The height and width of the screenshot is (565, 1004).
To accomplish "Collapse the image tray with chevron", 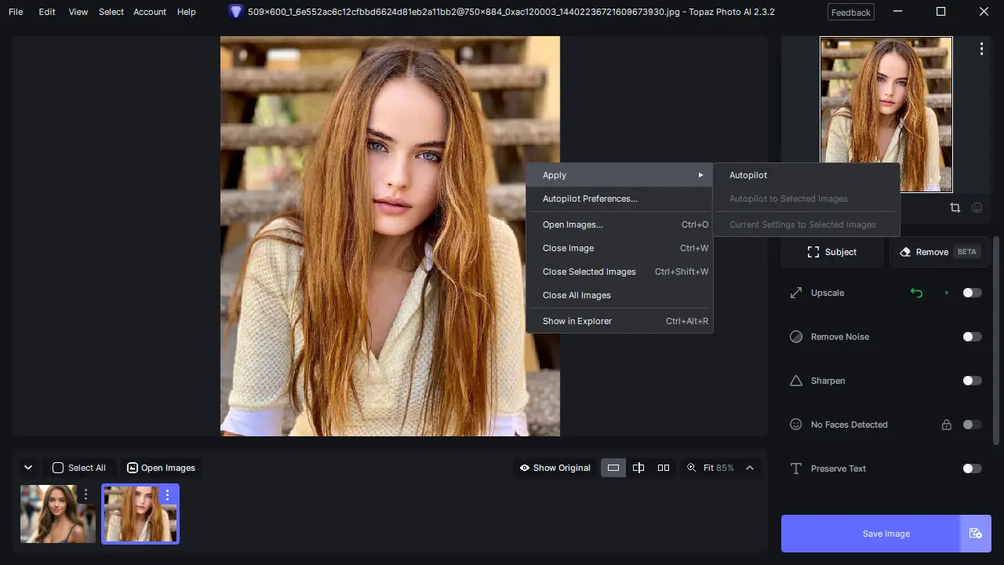I will [x=28, y=468].
